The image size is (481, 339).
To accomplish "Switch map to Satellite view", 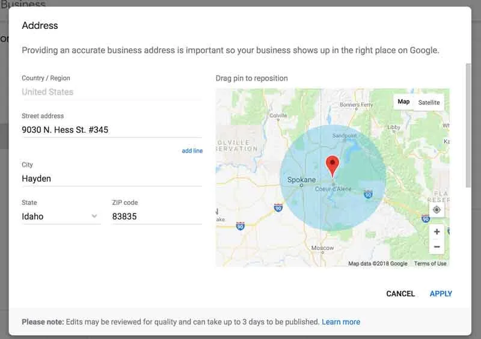I will (x=429, y=102).
